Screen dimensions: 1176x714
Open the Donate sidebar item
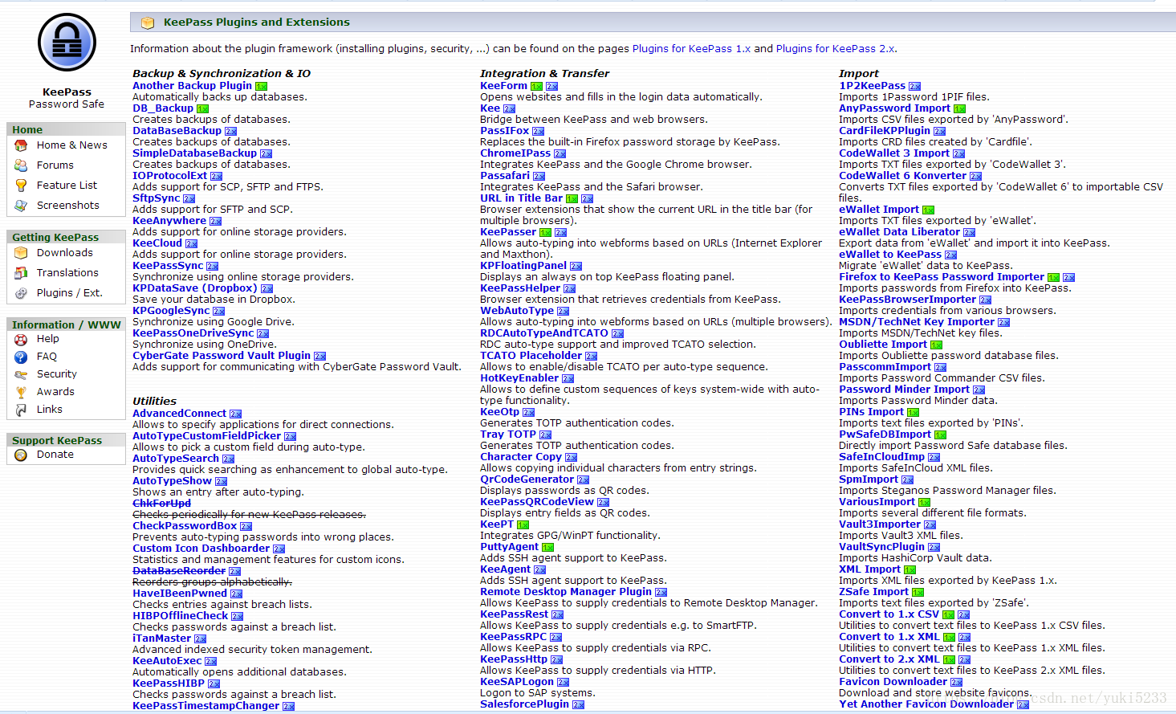pos(55,455)
